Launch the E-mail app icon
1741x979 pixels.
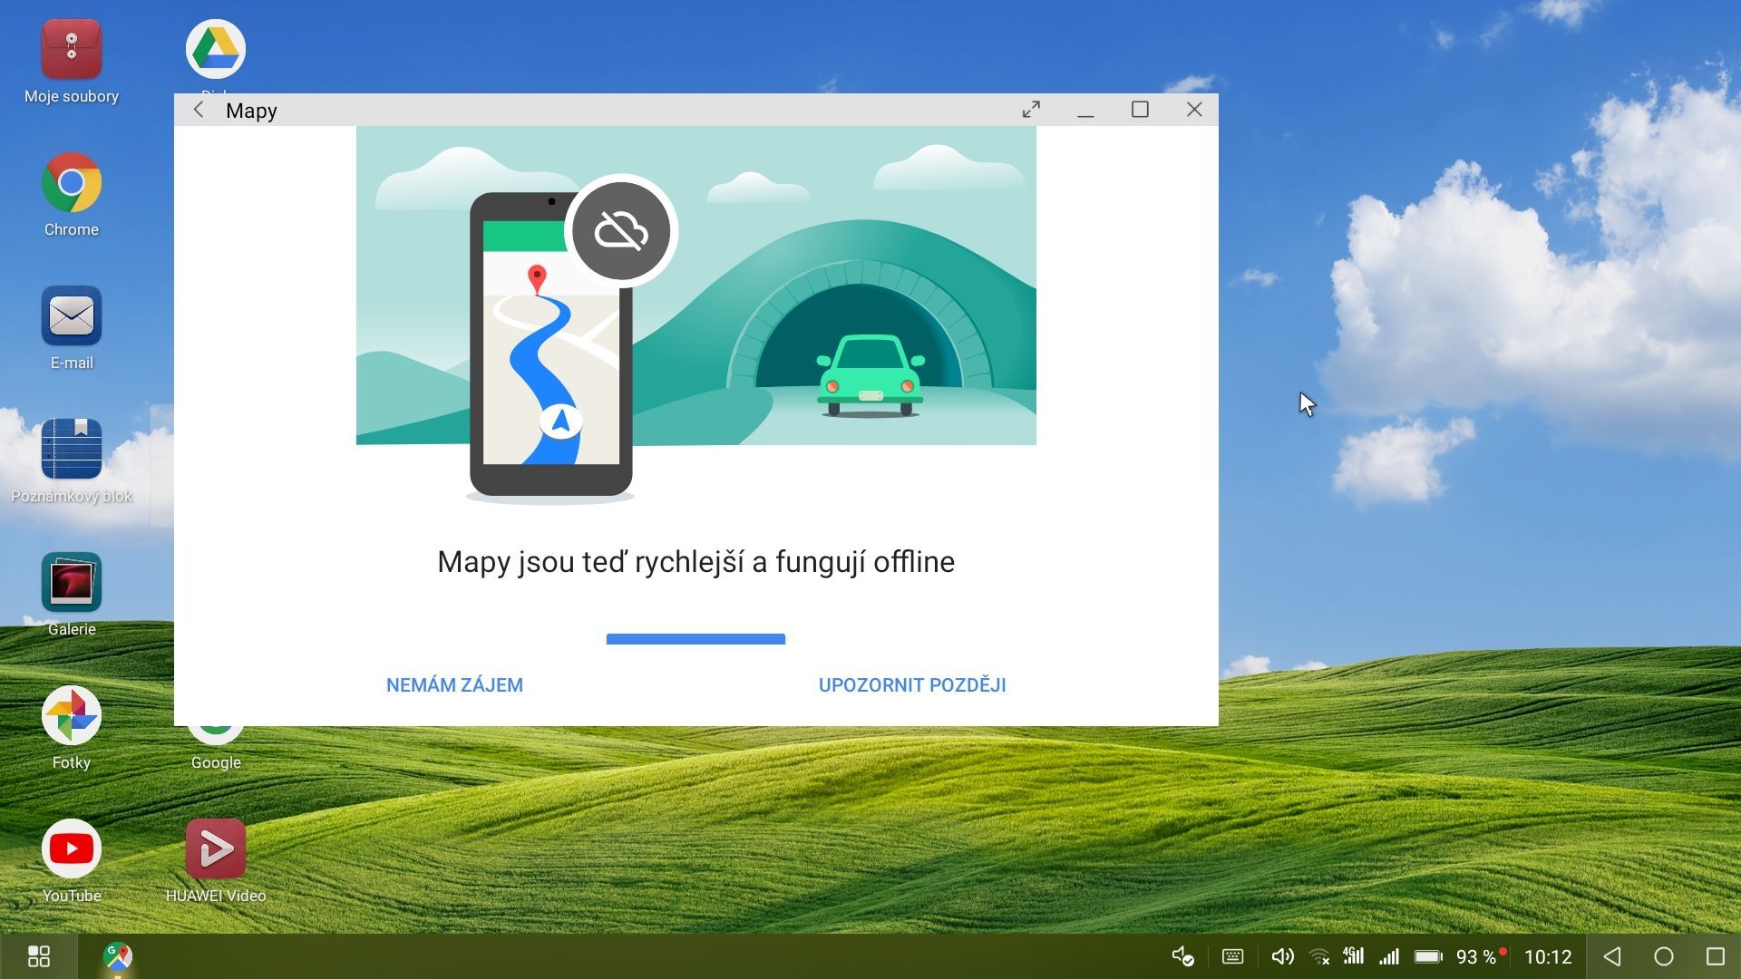click(71, 317)
